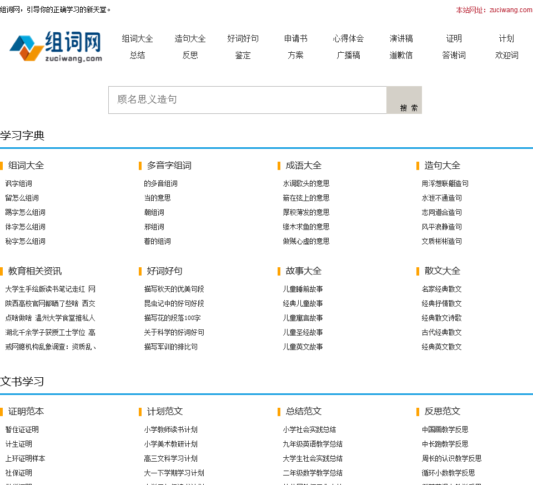Click the 教育相关资讯 section heading
The width and height of the screenshot is (533, 485).
34,271
